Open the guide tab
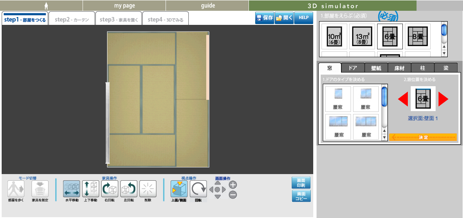 [x=207, y=6]
